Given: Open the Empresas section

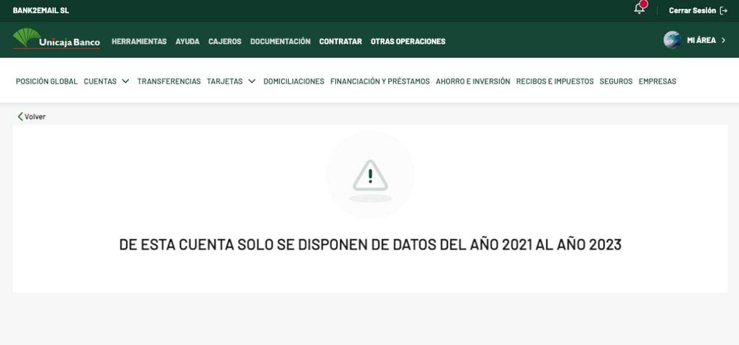Looking at the screenshot, I should (x=657, y=81).
